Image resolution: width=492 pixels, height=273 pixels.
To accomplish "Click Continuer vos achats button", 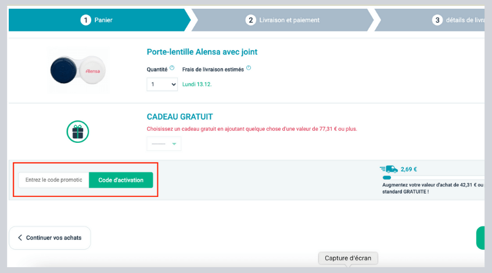I will [x=50, y=238].
